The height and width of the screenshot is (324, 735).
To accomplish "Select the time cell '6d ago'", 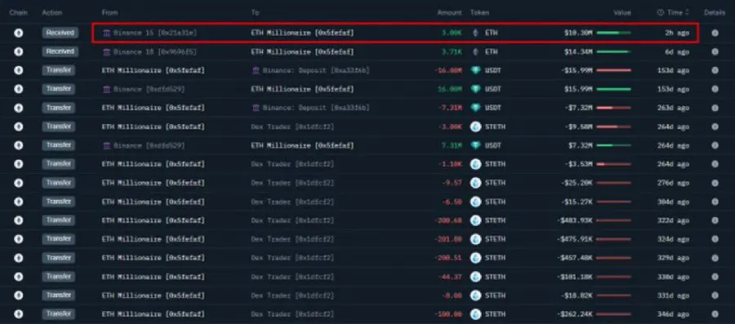I will [x=677, y=51].
